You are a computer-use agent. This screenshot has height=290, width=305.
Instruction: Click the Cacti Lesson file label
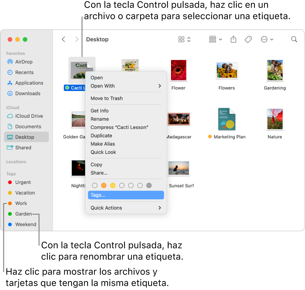tap(75, 88)
